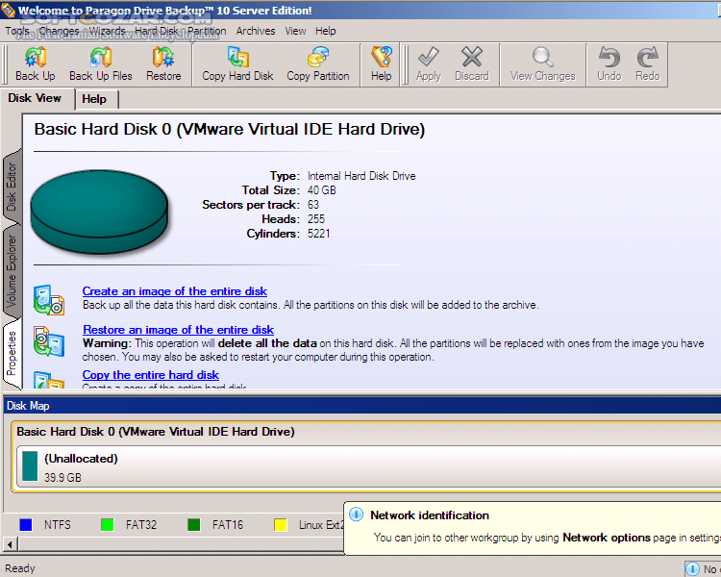Click the yellow Linux Ext2 legend swatch

coord(280,524)
